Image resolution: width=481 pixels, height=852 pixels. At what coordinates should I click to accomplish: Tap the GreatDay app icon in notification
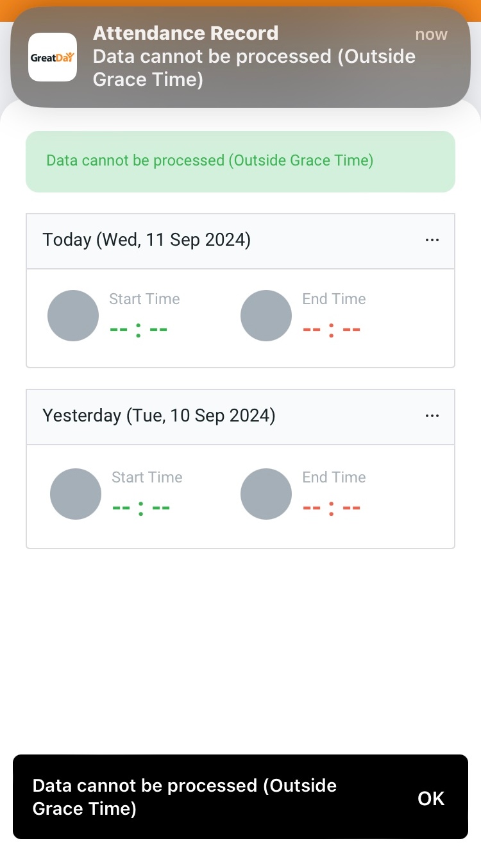point(53,57)
